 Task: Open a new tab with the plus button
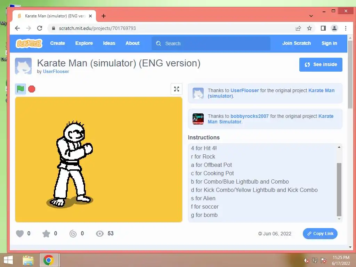tap(104, 16)
